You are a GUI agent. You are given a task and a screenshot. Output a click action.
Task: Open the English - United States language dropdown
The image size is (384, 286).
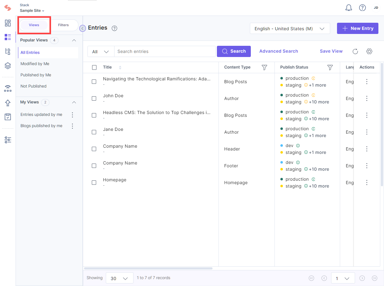290,28
